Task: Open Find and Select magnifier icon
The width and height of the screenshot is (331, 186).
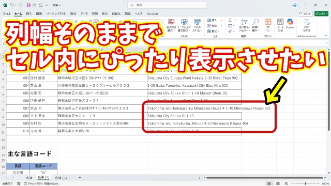Action: (x=255, y=22)
